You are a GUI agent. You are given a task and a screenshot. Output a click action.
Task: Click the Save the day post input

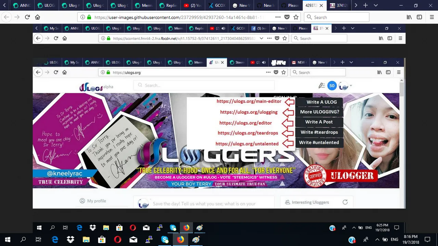click(204, 204)
